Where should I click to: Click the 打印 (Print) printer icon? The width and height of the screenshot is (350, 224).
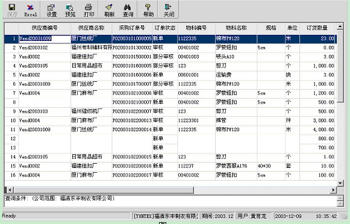coord(89,10)
